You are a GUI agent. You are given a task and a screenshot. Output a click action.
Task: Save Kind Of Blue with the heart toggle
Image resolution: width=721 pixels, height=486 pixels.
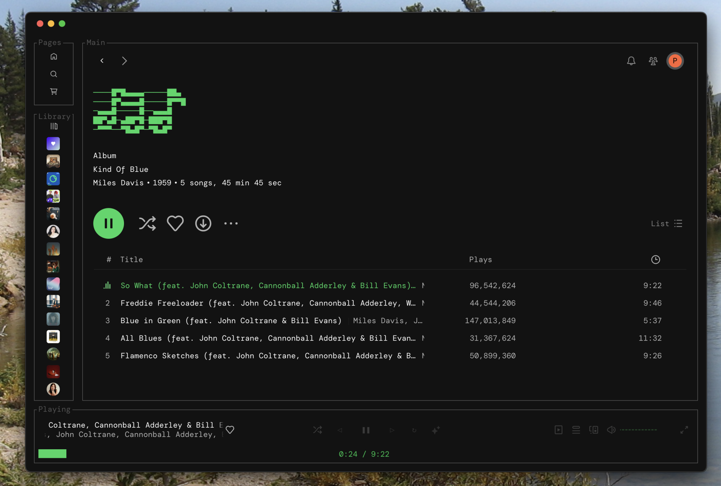tap(175, 223)
